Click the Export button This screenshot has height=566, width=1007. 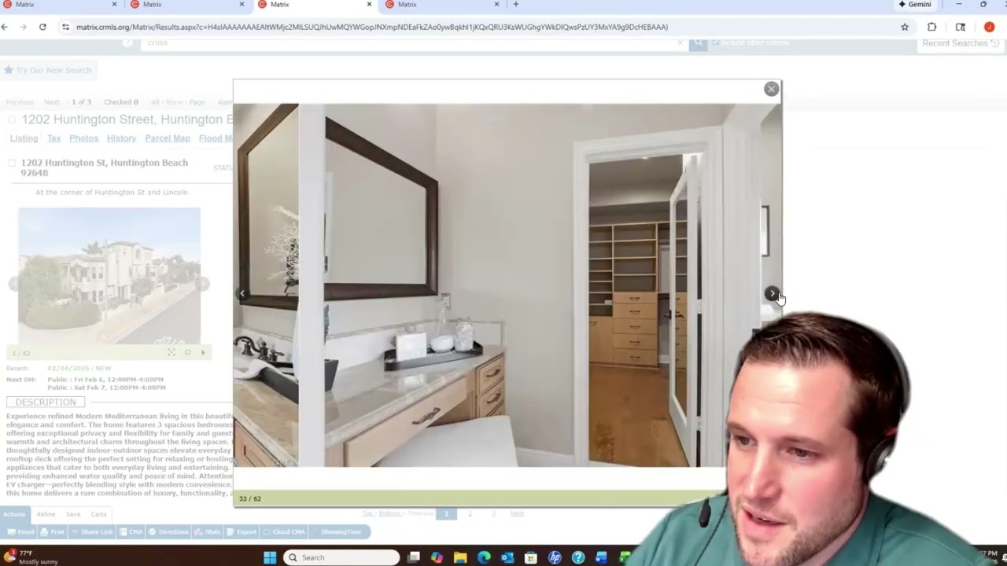pyautogui.click(x=242, y=532)
